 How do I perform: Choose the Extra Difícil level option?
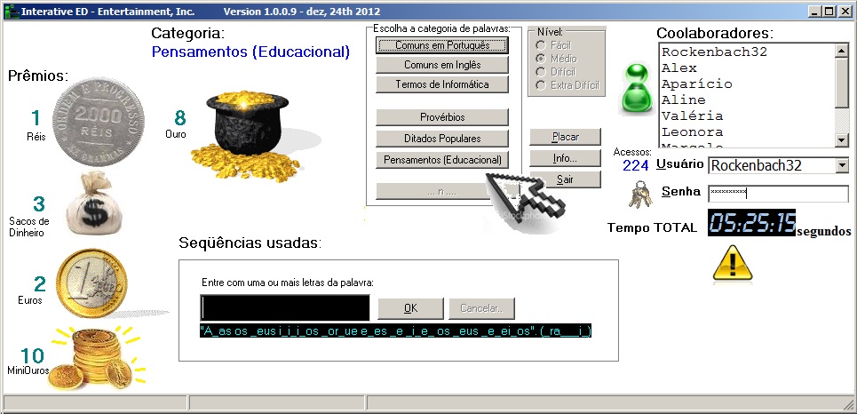pos(540,86)
